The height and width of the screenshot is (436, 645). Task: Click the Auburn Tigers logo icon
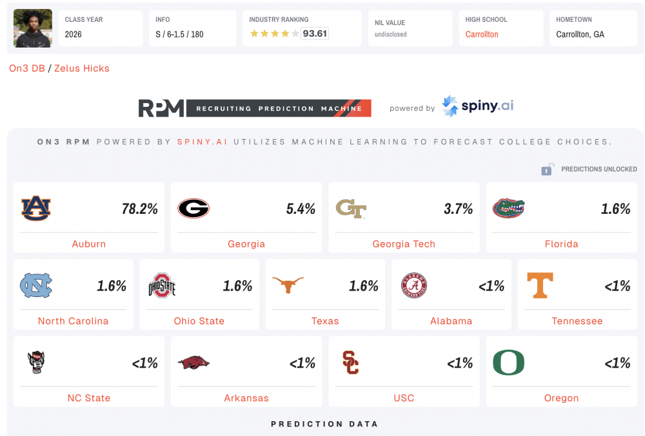point(36,209)
